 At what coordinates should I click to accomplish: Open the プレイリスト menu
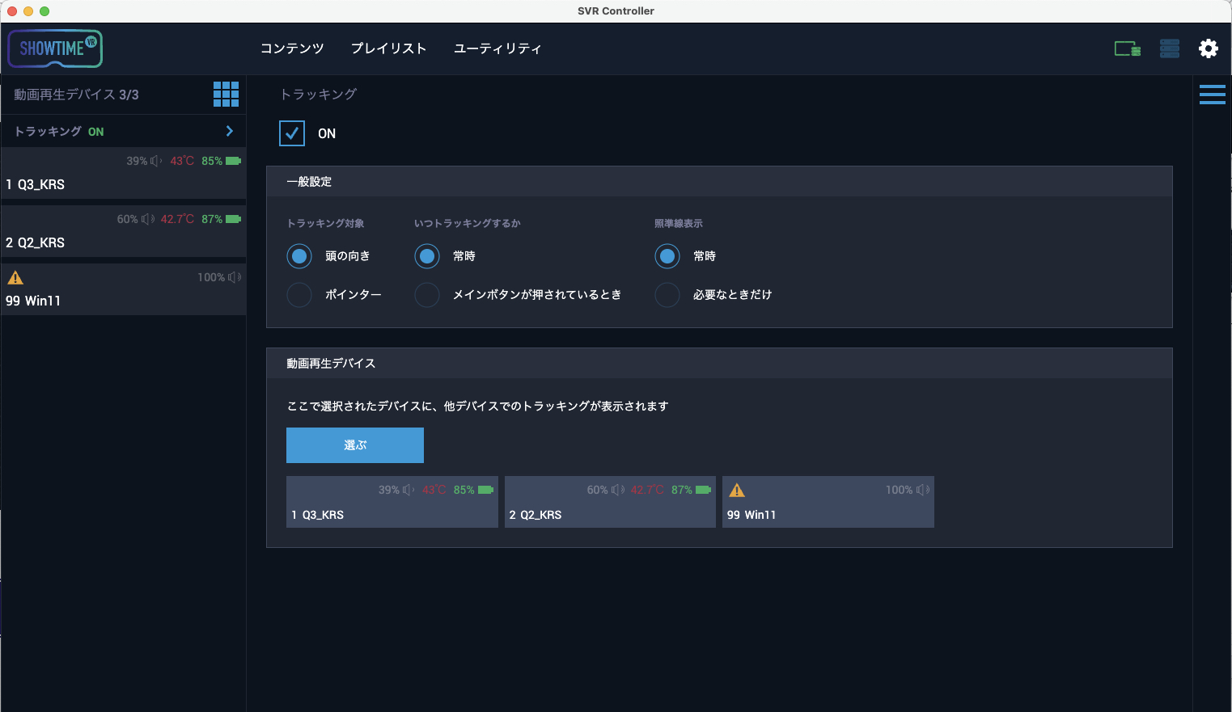(x=388, y=48)
